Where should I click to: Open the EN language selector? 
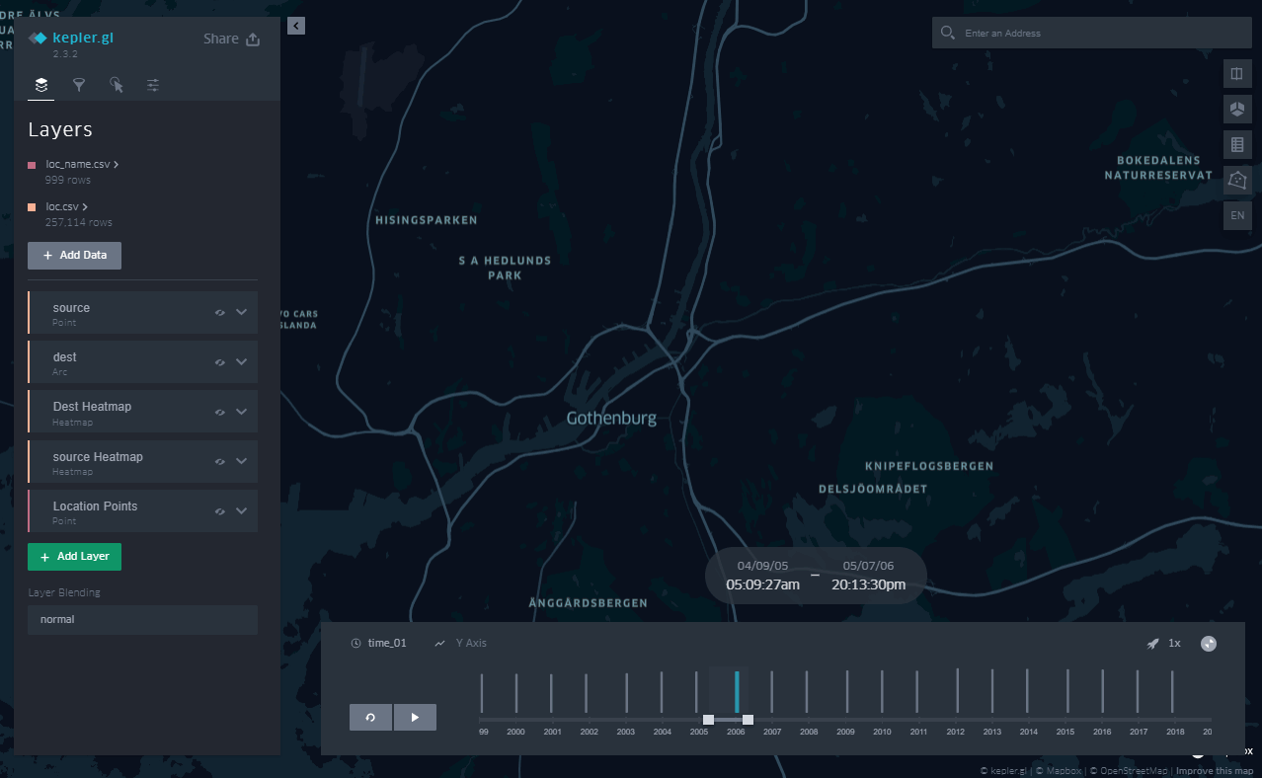(x=1237, y=215)
